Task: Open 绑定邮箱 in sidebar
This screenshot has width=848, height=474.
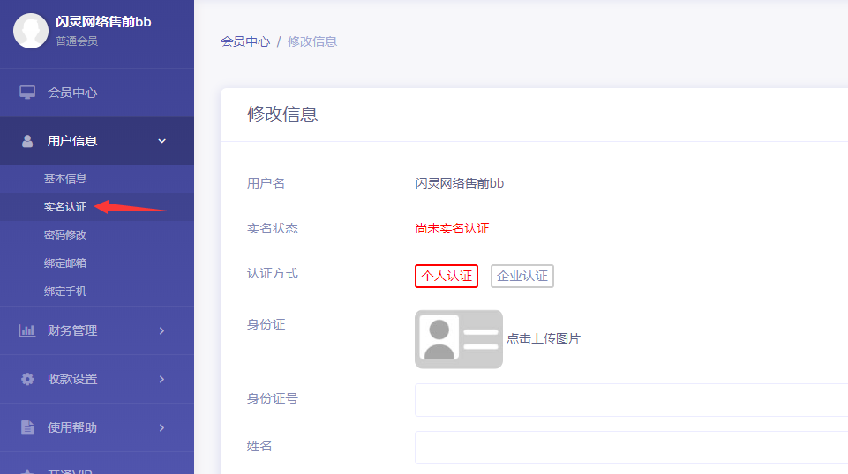Action: click(x=65, y=263)
